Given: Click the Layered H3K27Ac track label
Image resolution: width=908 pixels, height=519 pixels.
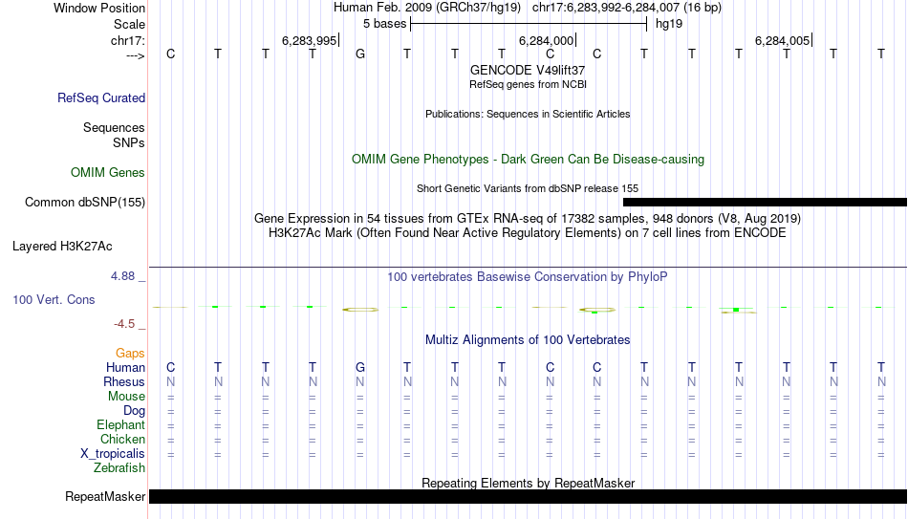Looking at the screenshot, I should tap(62, 247).
